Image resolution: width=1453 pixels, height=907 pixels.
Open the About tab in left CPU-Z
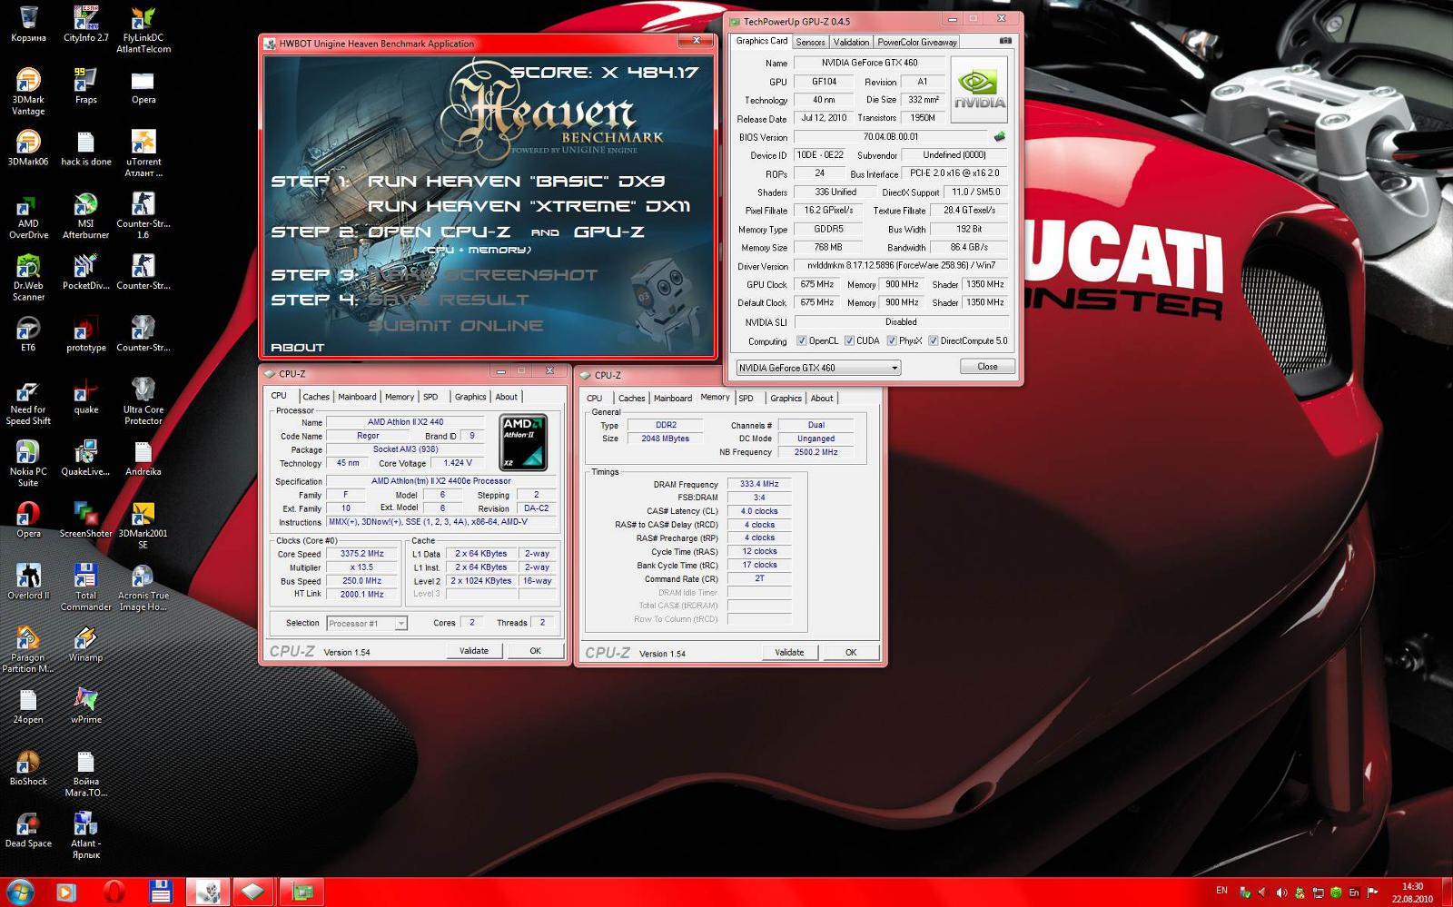(506, 397)
